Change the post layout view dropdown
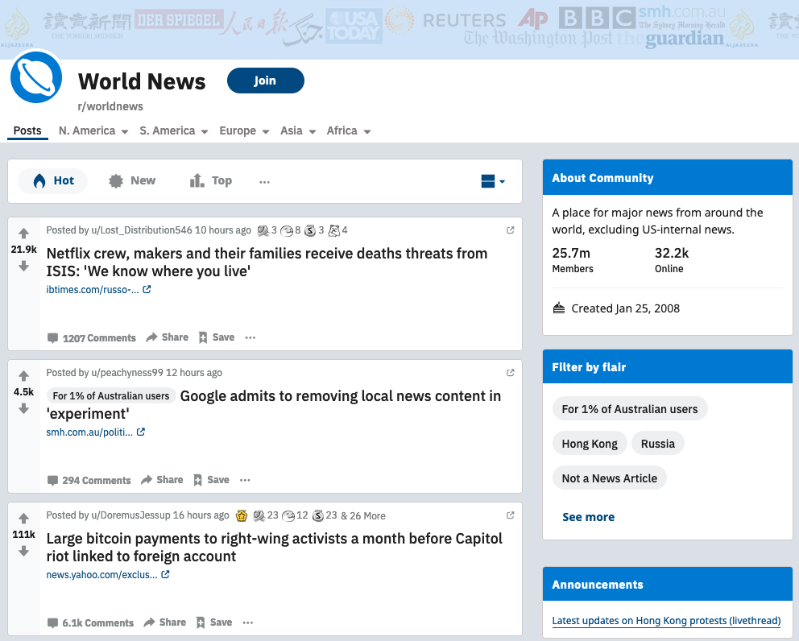Viewport: 799px width, 641px height. click(493, 181)
